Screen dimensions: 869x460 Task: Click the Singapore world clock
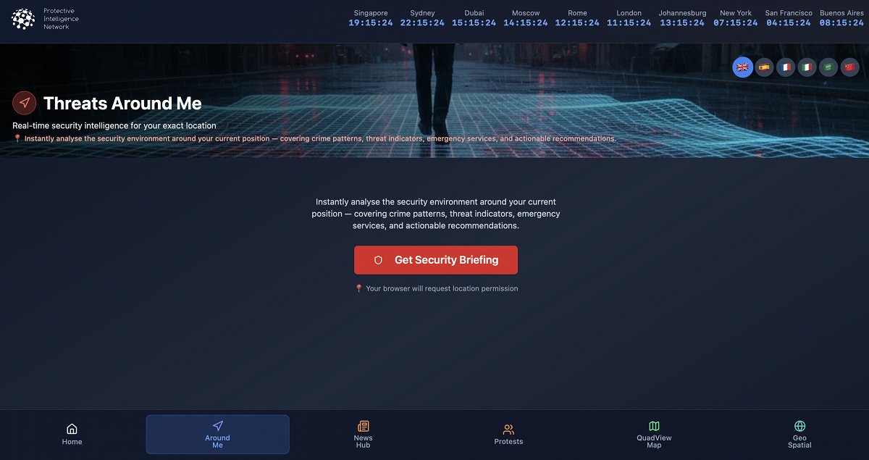point(371,18)
